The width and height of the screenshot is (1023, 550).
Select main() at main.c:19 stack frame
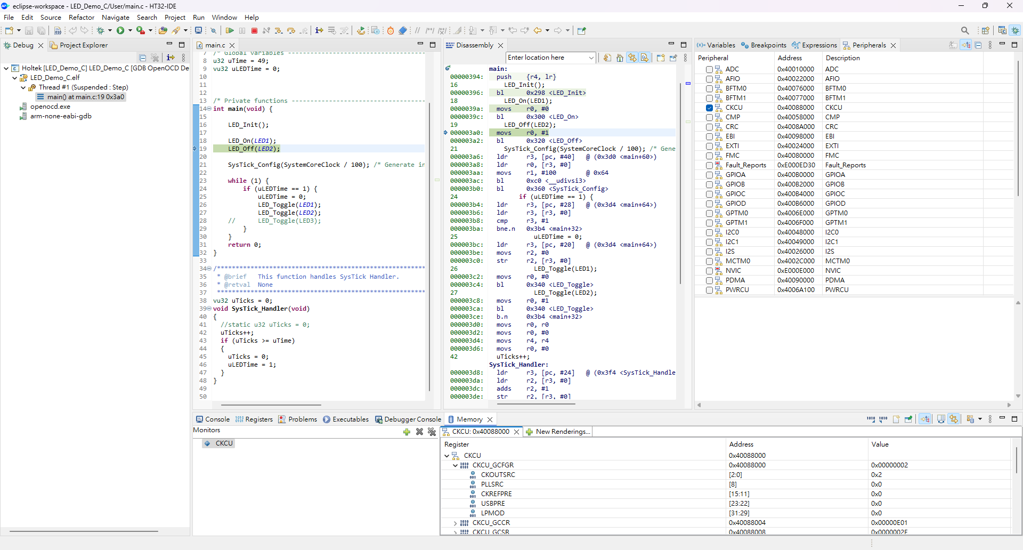85,97
